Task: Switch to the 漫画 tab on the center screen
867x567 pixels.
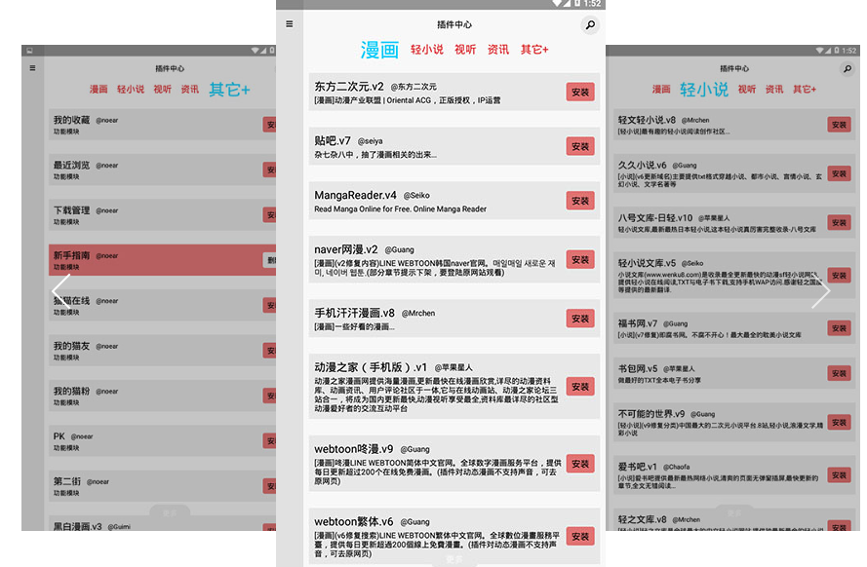Action: 379,50
